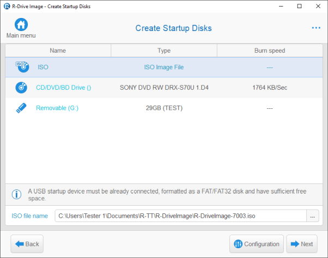Click the Configuration sliders icon

pos(238,244)
